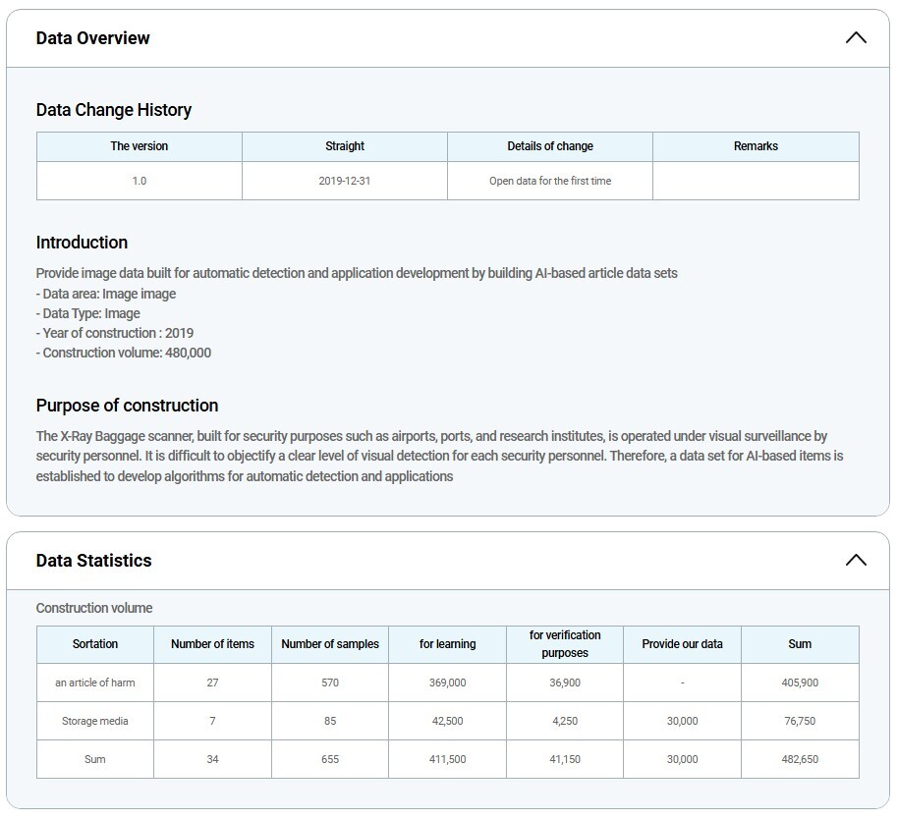Select the 2019-12-31 date cell
897x819 pixels.
pos(344,182)
